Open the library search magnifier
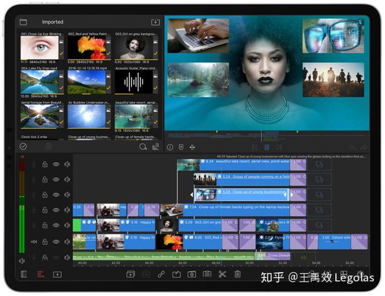The image size is (385, 296). [x=143, y=147]
